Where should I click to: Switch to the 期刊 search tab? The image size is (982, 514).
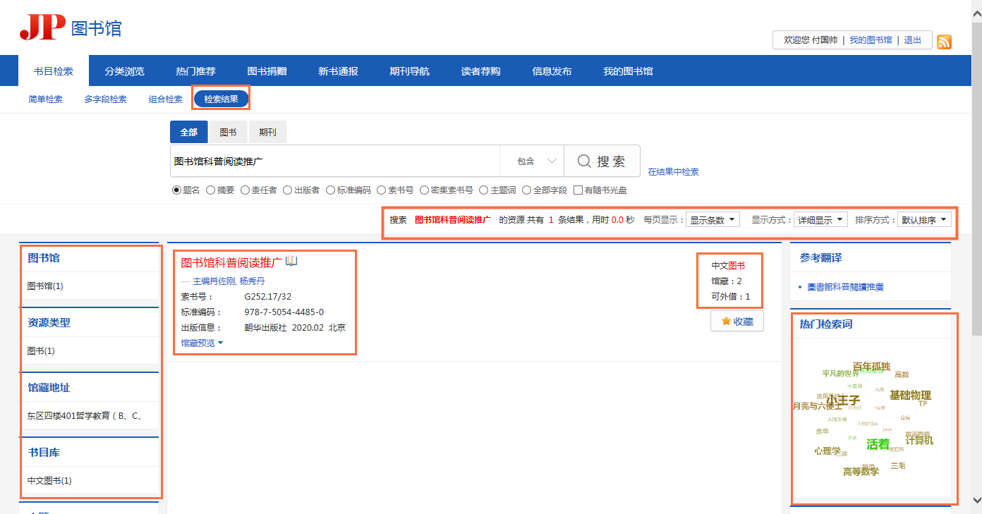267,133
